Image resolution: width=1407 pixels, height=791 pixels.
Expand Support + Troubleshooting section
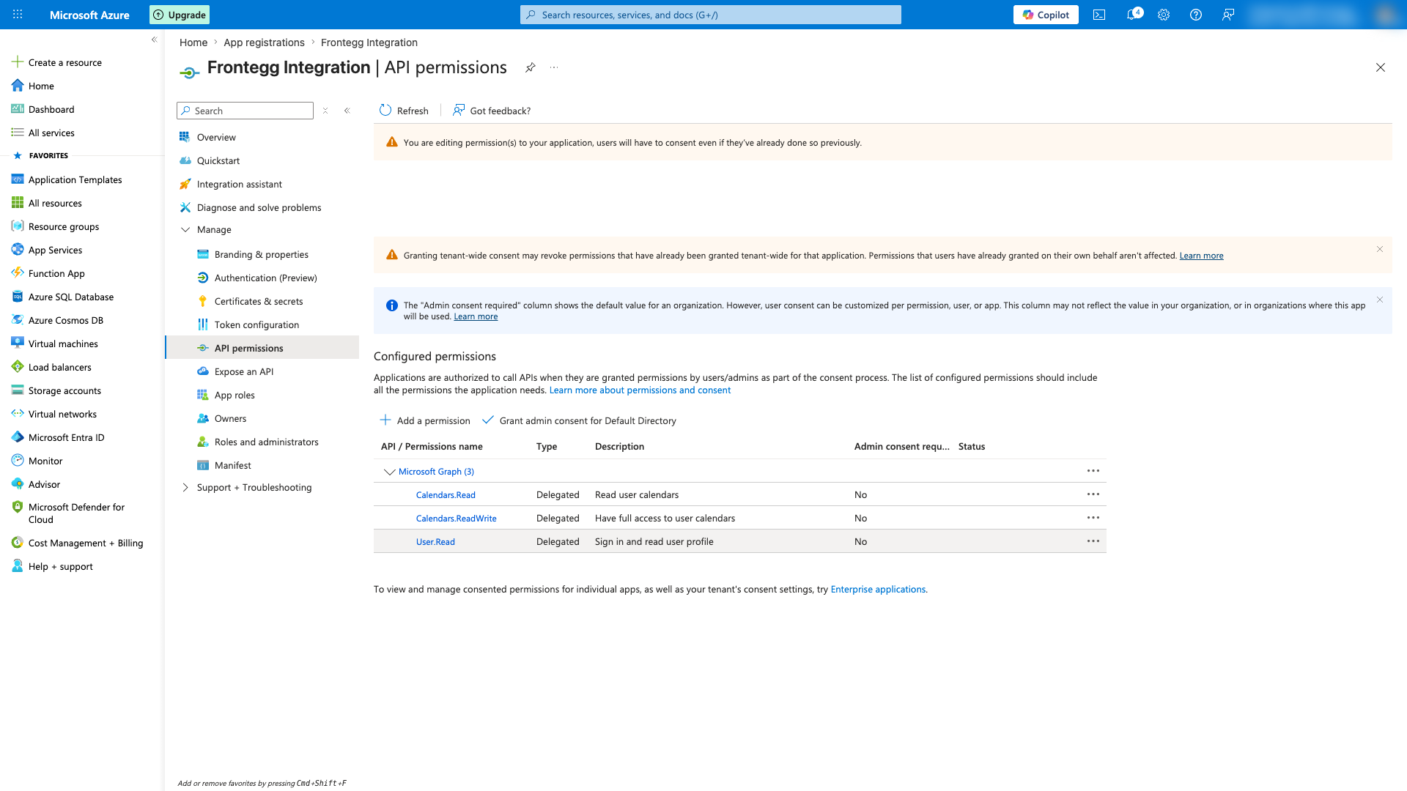(x=185, y=488)
